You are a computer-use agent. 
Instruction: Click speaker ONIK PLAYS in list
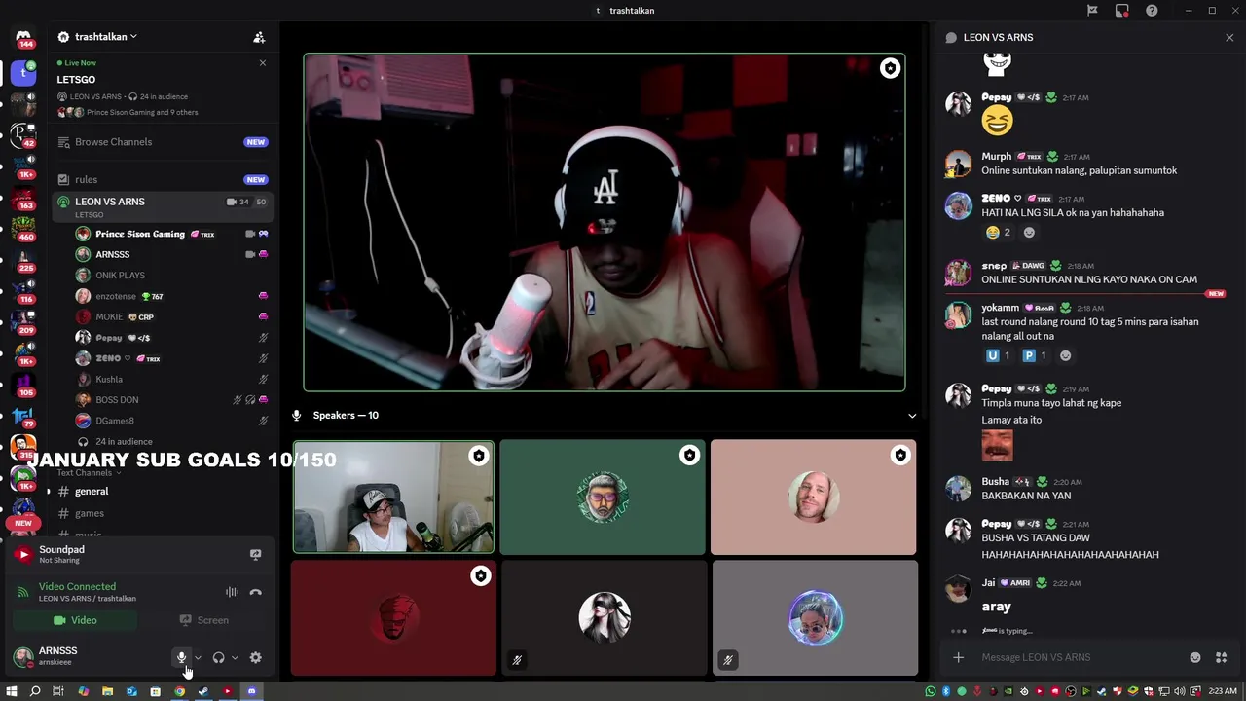tap(171, 276)
